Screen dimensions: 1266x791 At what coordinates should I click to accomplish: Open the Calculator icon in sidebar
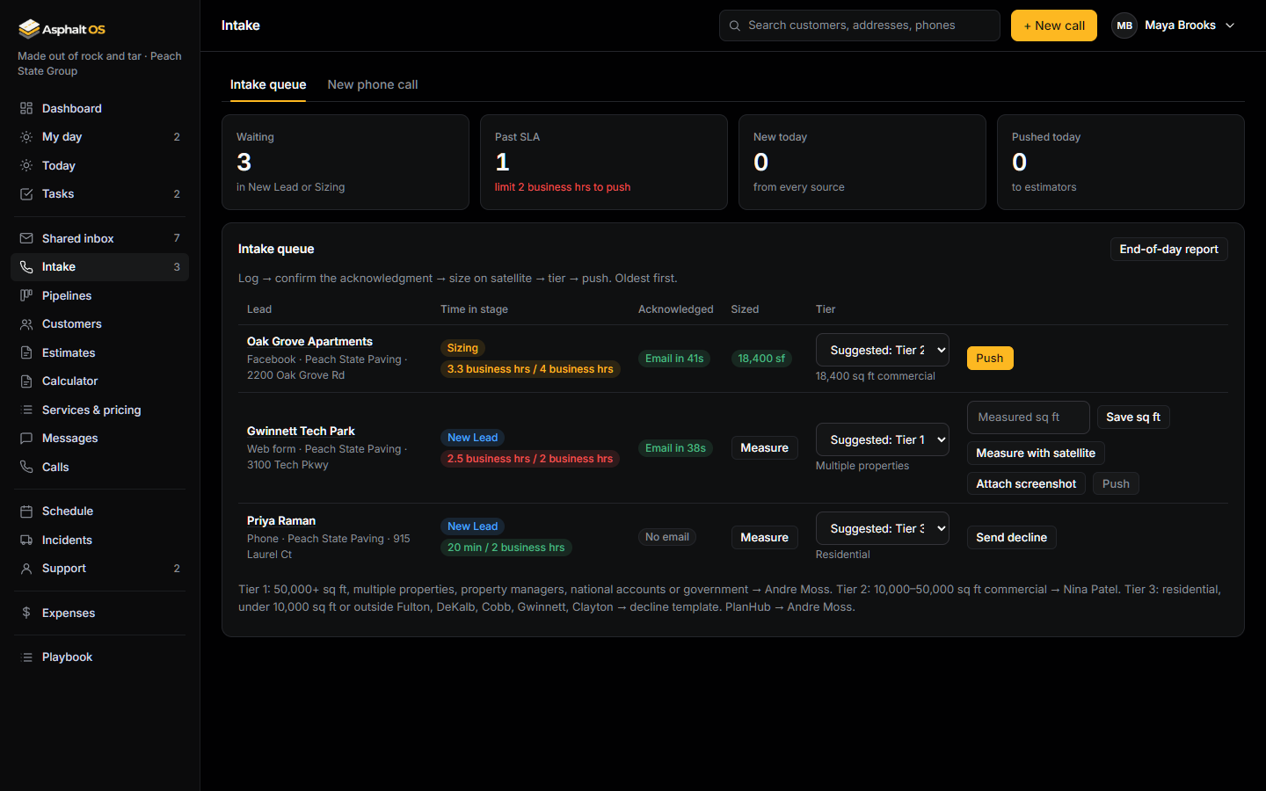26,381
